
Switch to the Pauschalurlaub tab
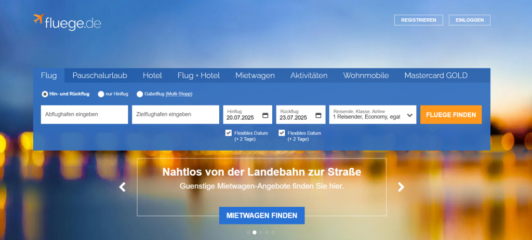100,75
